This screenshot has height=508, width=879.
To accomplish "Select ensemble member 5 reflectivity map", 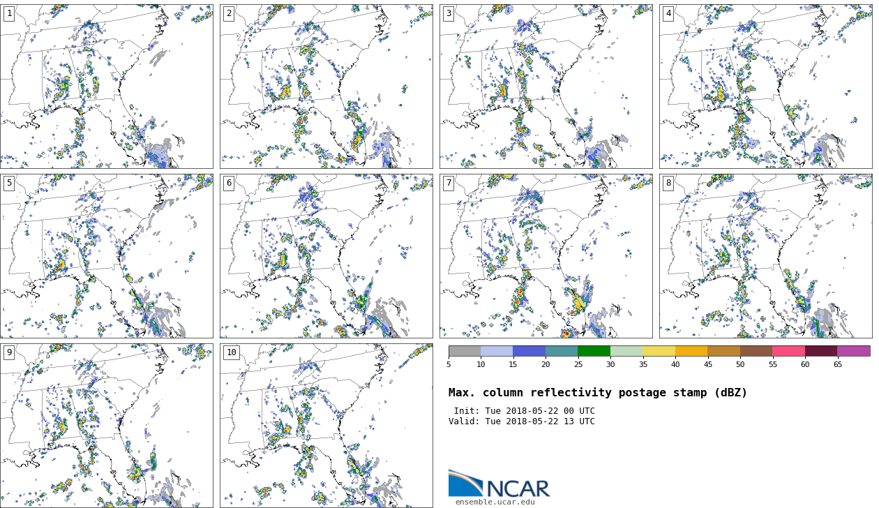I will pos(106,256).
